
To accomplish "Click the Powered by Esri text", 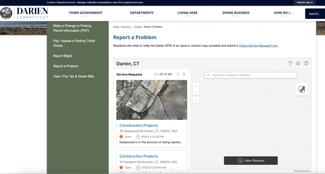I will click(302, 171).
